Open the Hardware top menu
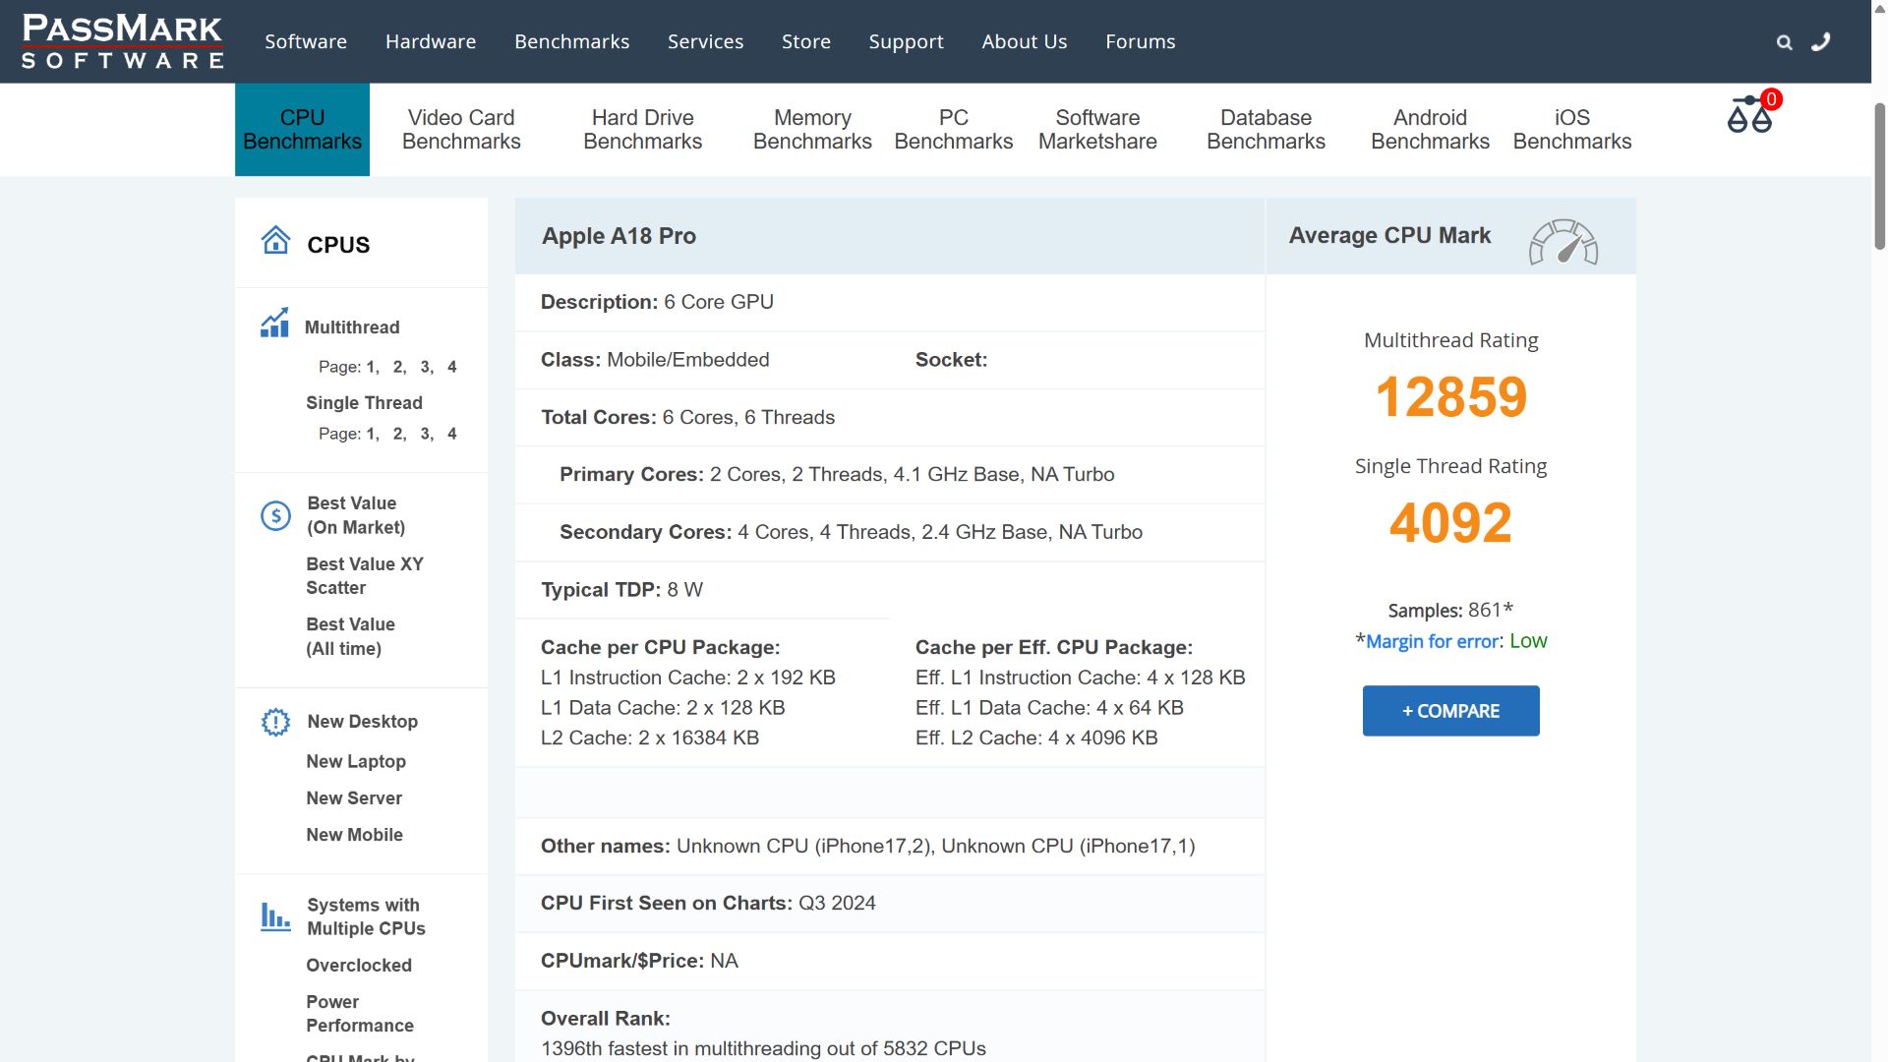This screenshot has width=1888, height=1062. point(431,41)
